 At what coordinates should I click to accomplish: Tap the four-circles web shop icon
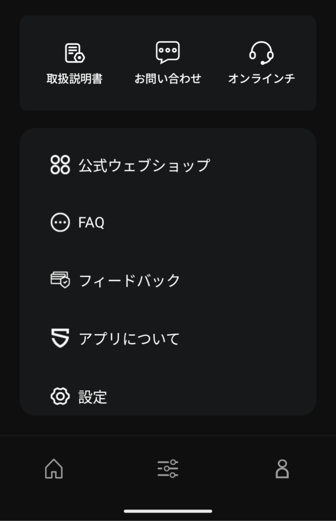(x=60, y=165)
